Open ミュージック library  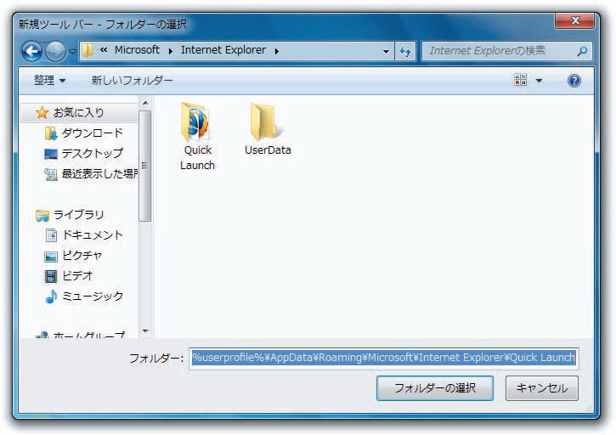[x=93, y=296]
